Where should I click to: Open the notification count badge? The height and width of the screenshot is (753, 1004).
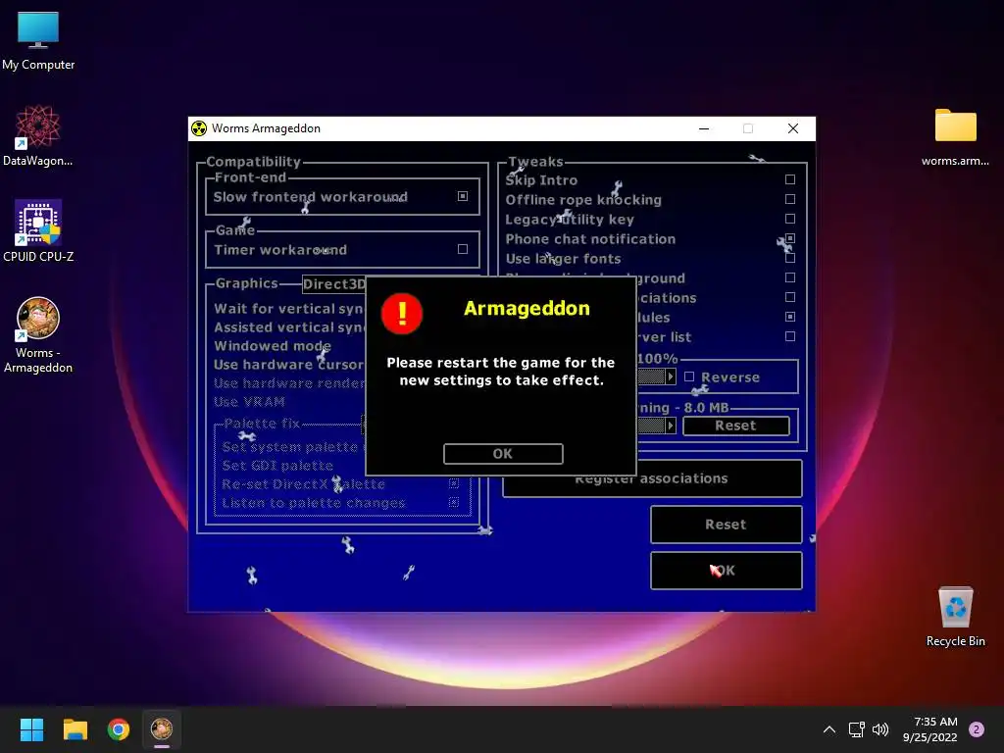977,729
